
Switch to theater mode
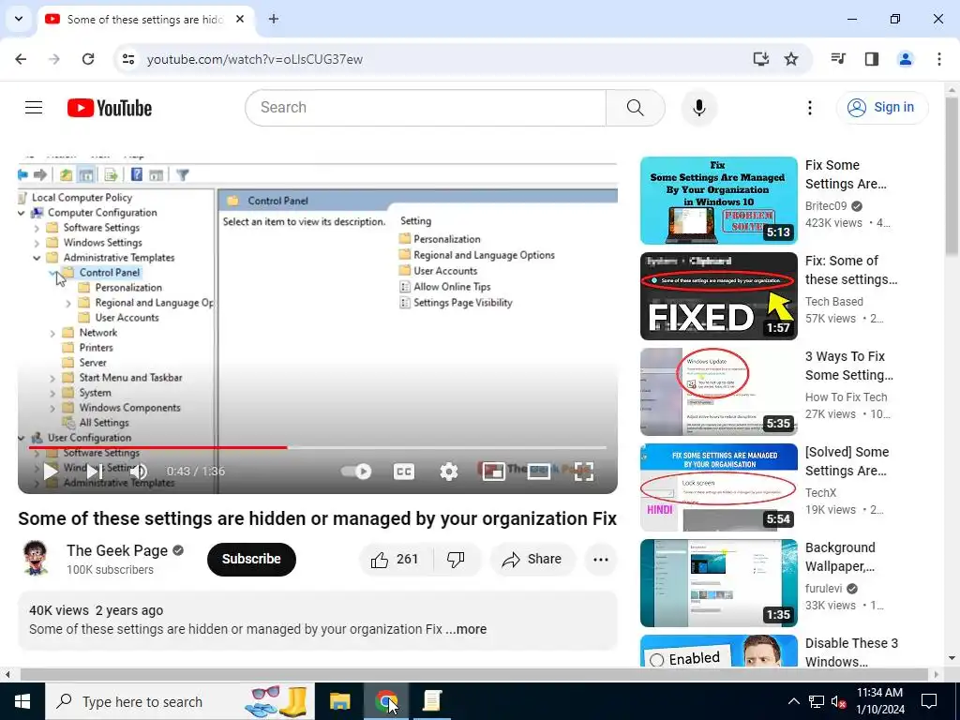(x=539, y=472)
